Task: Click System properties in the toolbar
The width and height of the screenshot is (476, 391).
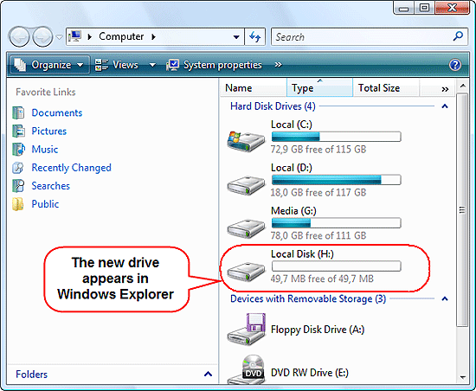Action: (x=215, y=65)
